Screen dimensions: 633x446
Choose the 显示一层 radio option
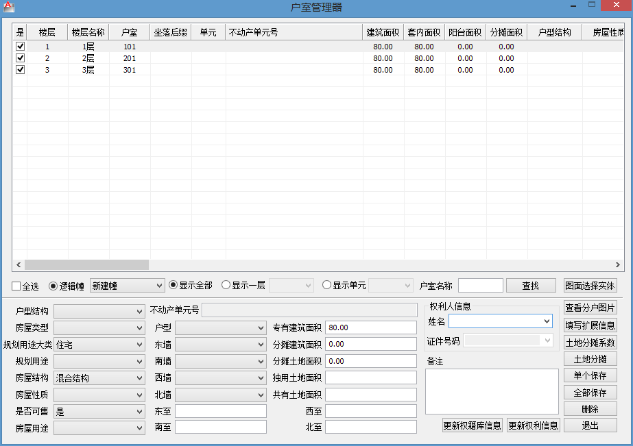point(226,285)
